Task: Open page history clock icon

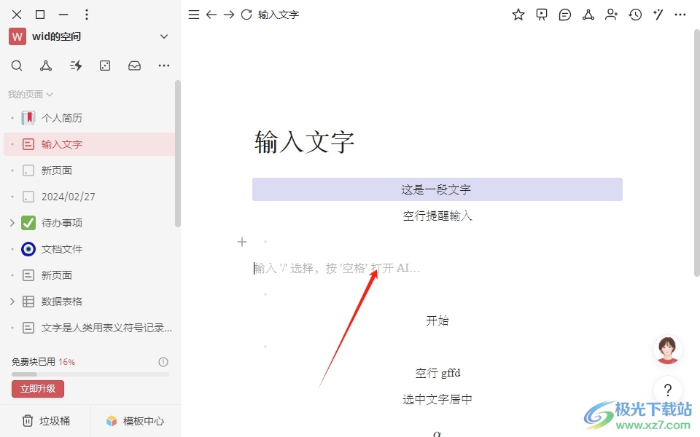Action: [x=635, y=15]
